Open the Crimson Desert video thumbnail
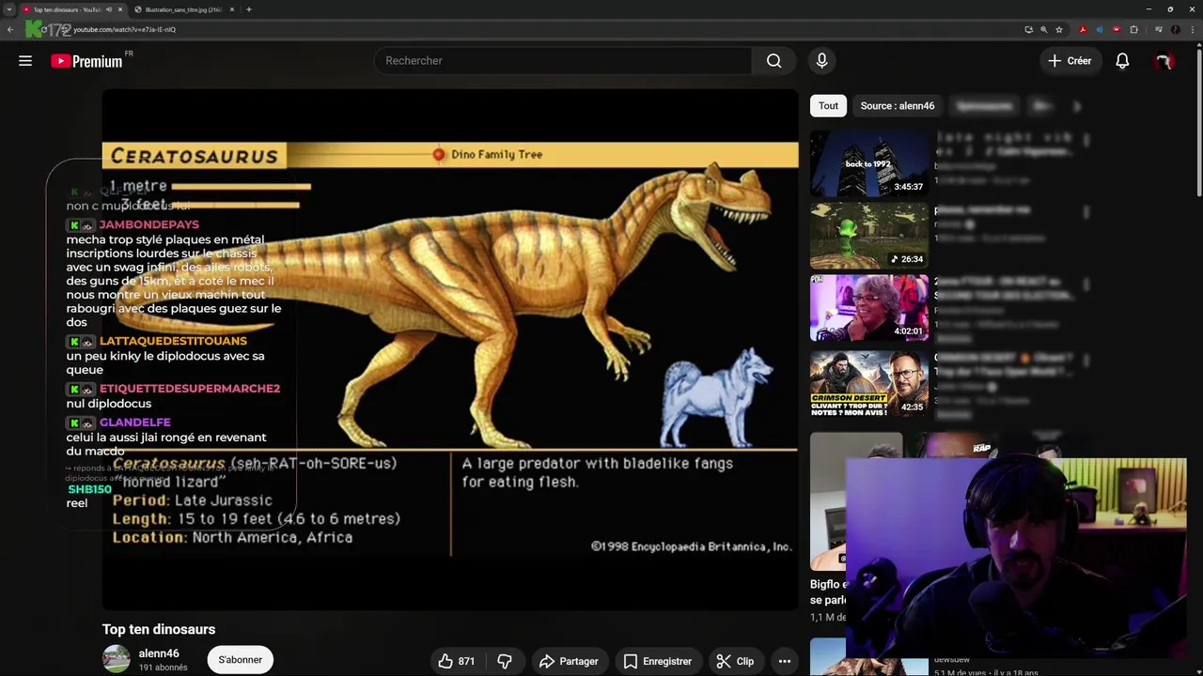Viewport: 1203px width, 676px height. (x=868, y=385)
